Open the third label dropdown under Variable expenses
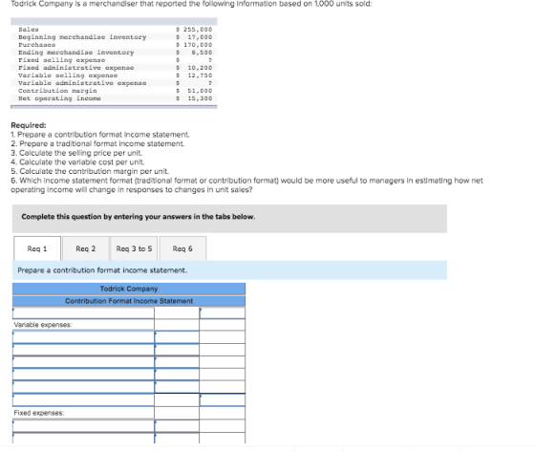Image resolution: width=535 pixels, height=452 pixels. [x=83, y=362]
